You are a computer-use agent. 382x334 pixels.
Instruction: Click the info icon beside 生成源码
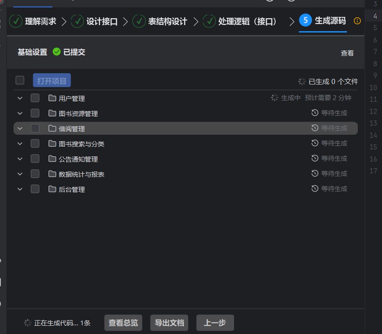pos(357,21)
